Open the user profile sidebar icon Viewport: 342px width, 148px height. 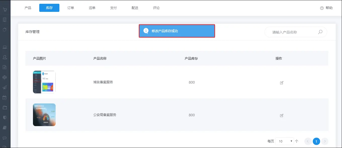pos(5,57)
